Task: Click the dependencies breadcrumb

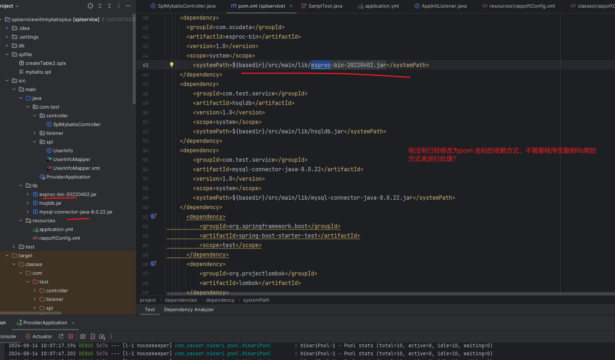Action: (181, 300)
